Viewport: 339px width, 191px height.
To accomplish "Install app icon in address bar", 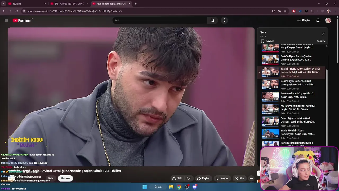I will pyautogui.click(x=274, y=11).
